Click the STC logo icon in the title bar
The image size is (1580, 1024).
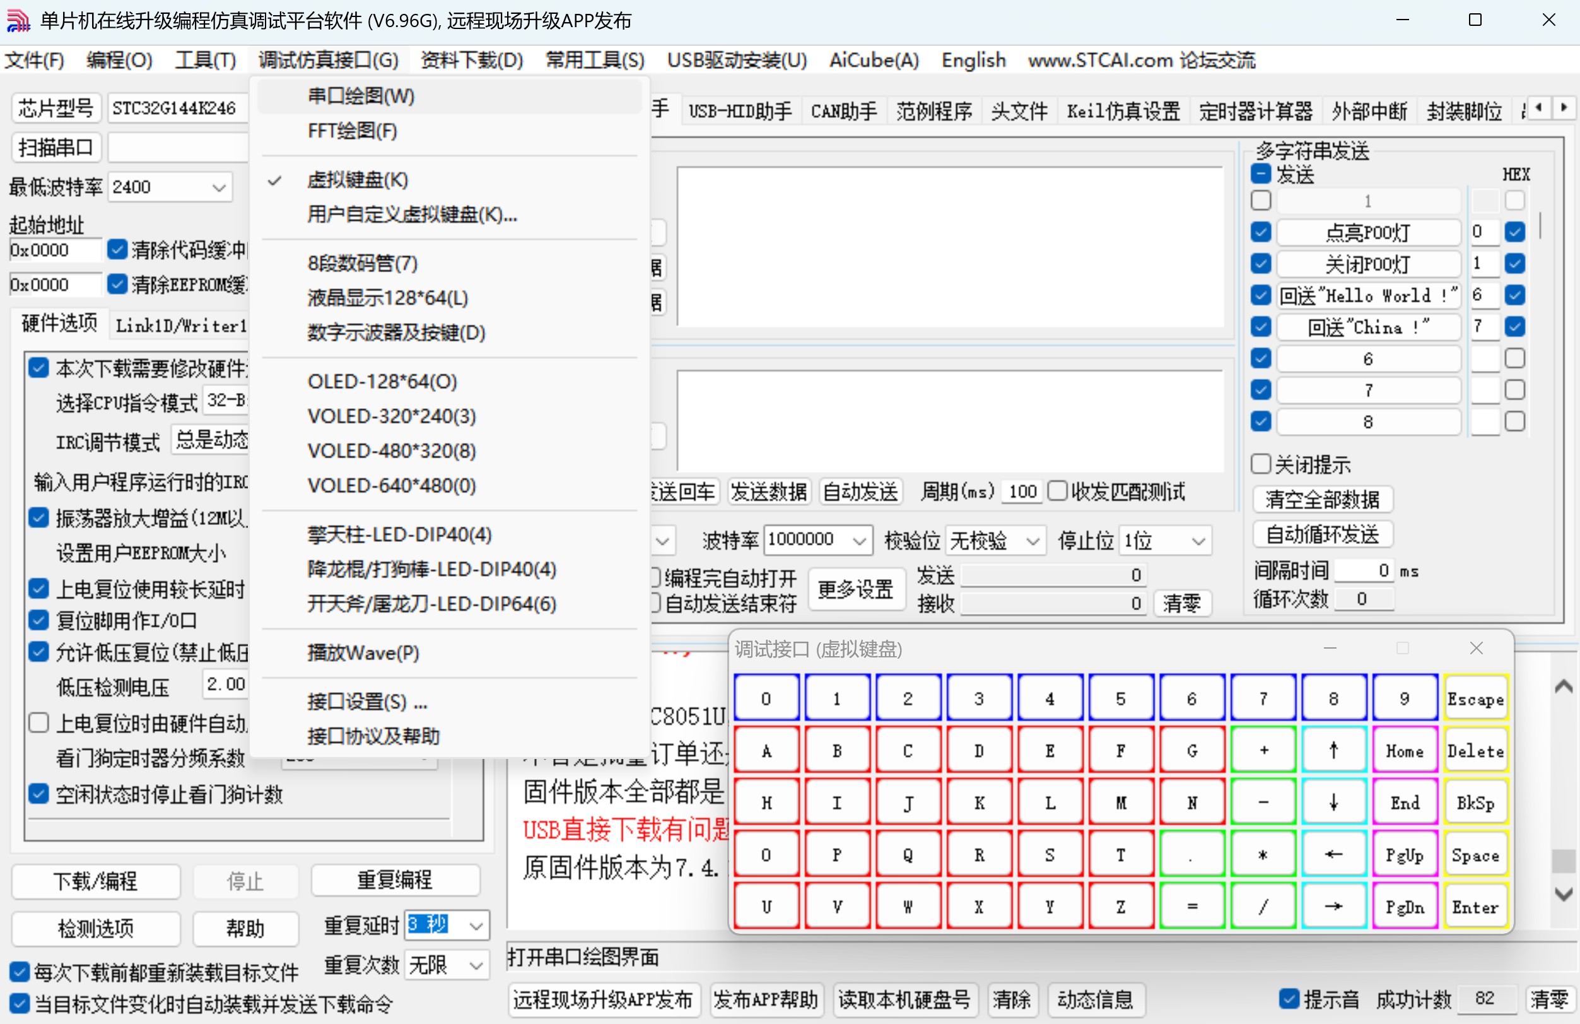[x=18, y=21]
